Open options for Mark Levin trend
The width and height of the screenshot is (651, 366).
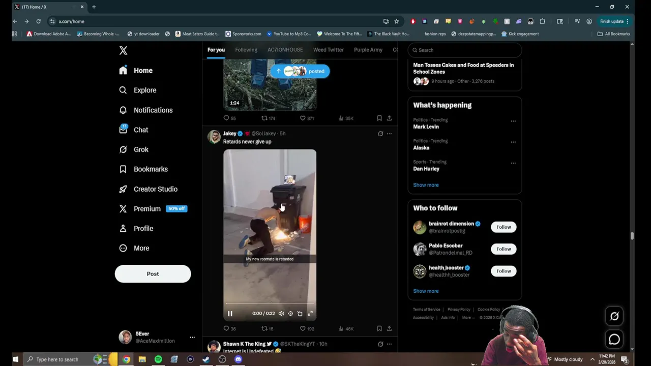513,121
